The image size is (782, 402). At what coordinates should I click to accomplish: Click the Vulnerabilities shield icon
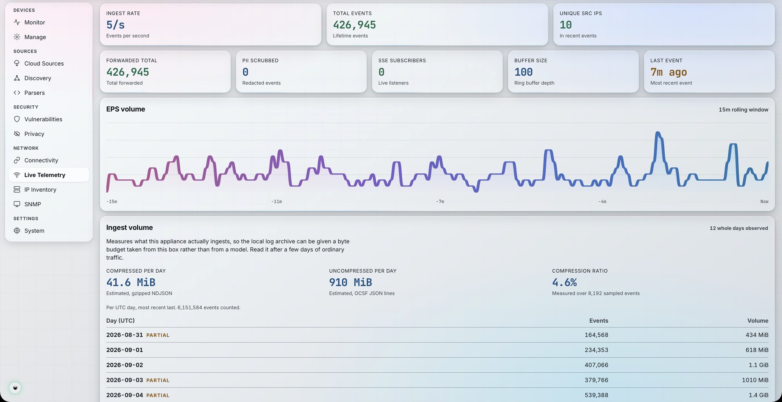(17, 119)
